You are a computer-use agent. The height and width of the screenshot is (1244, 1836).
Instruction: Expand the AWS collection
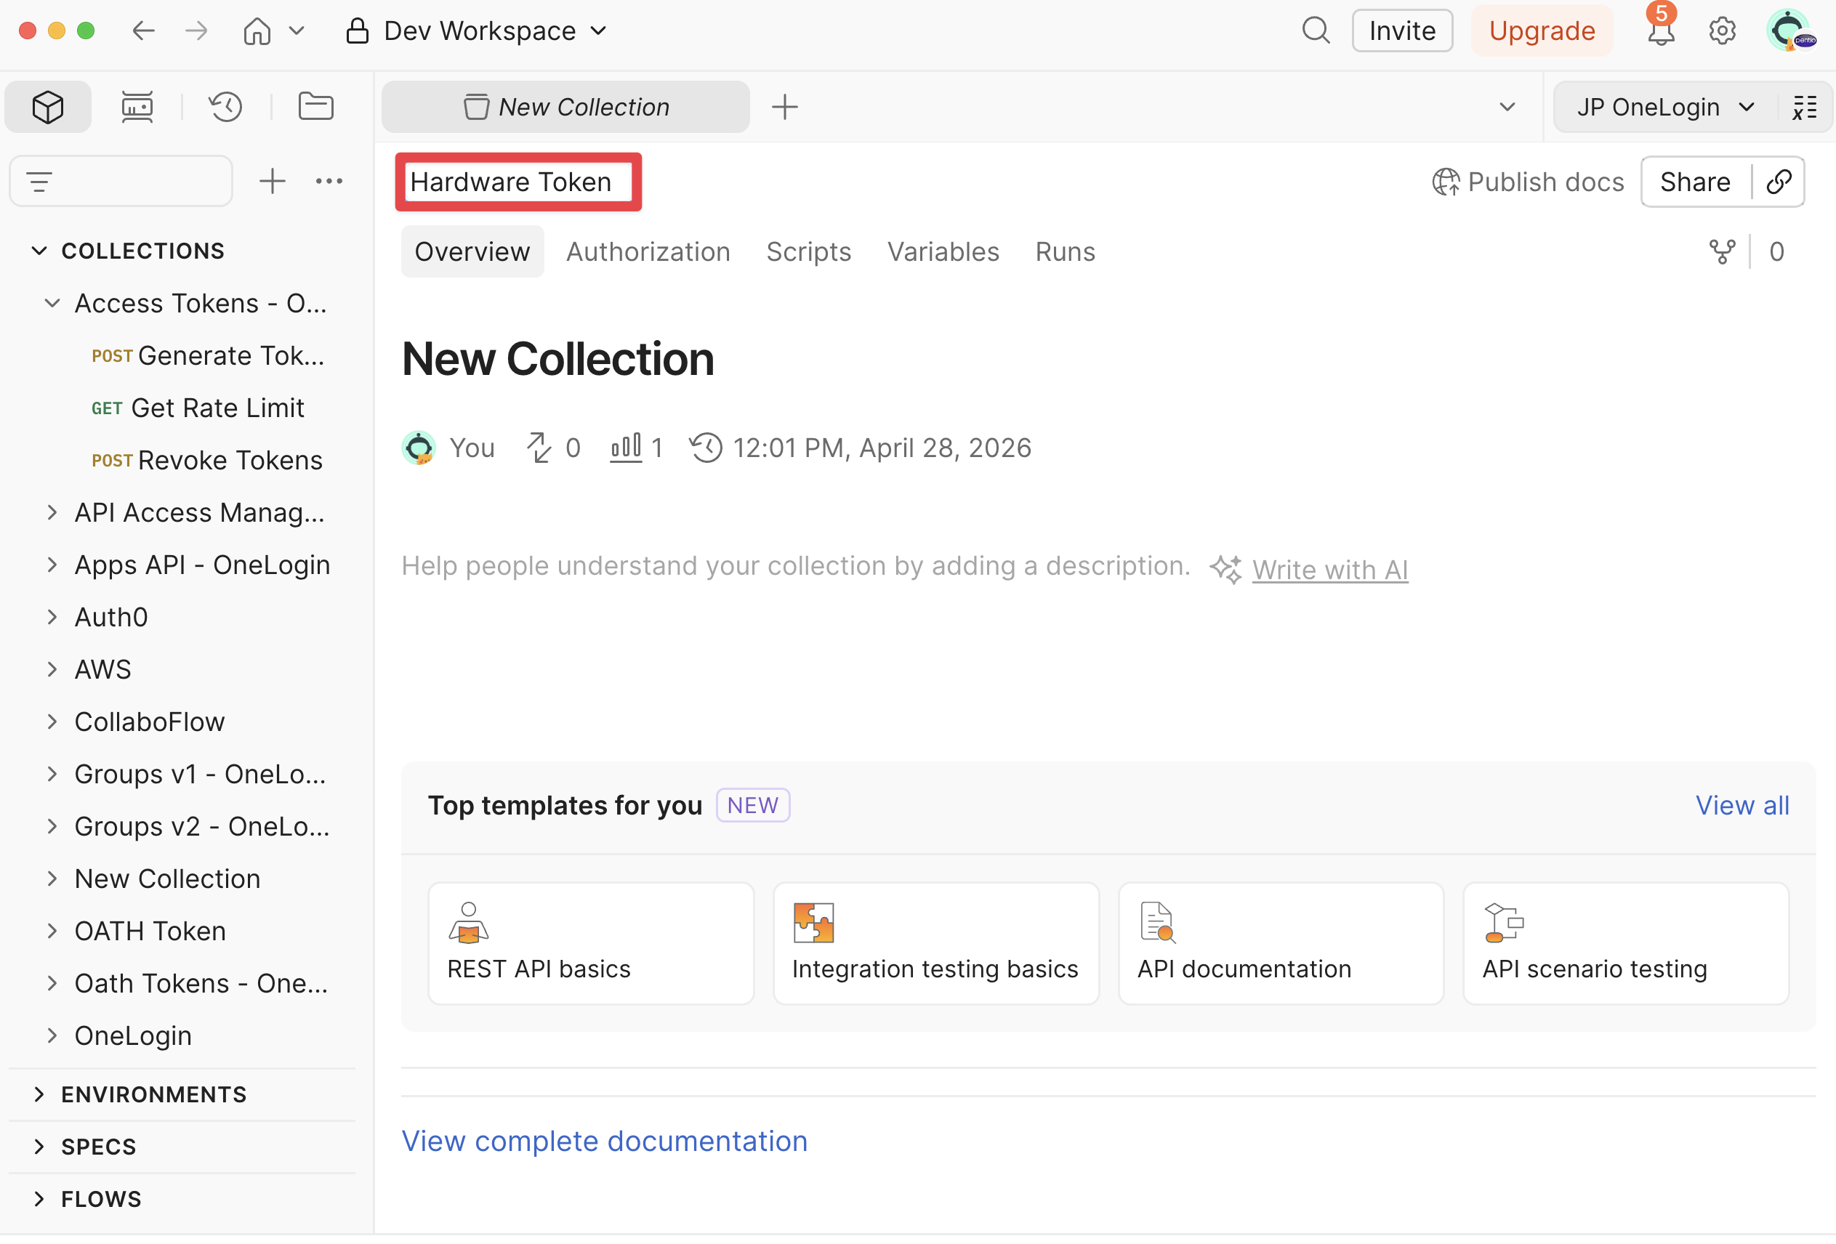52,669
